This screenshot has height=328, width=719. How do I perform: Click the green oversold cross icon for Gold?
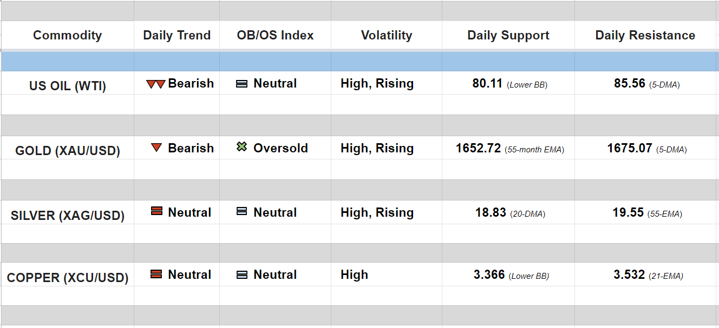pyautogui.click(x=242, y=147)
